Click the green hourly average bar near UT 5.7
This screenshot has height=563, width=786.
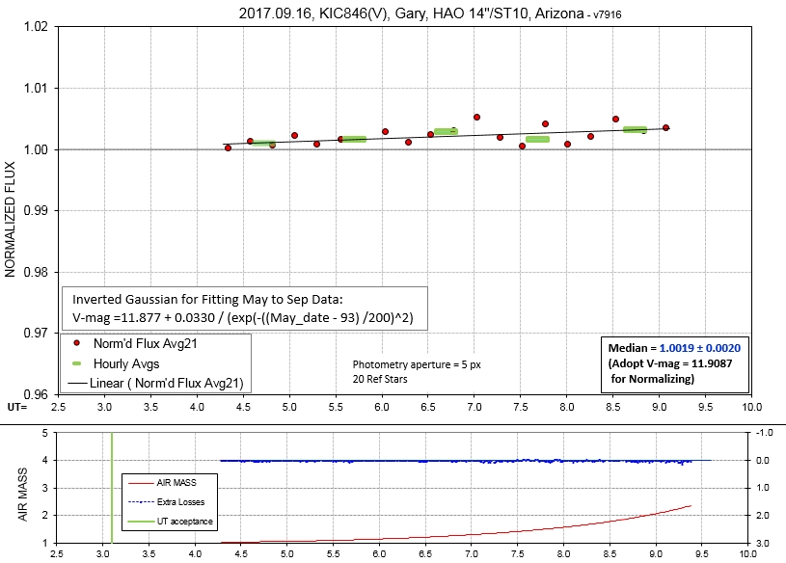click(x=354, y=139)
